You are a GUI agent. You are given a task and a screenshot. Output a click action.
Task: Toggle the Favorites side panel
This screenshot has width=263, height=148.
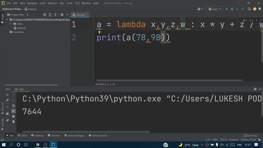(2, 124)
